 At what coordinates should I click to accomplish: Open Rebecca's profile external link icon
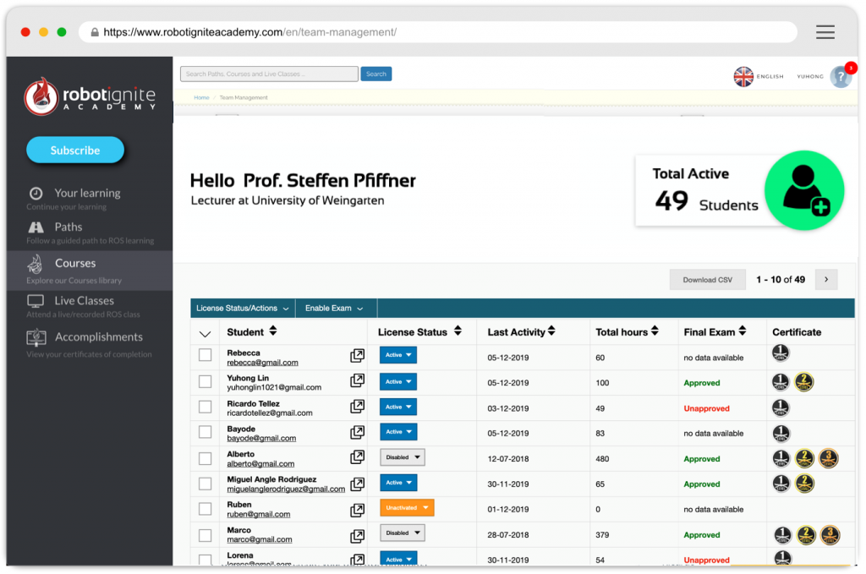358,356
